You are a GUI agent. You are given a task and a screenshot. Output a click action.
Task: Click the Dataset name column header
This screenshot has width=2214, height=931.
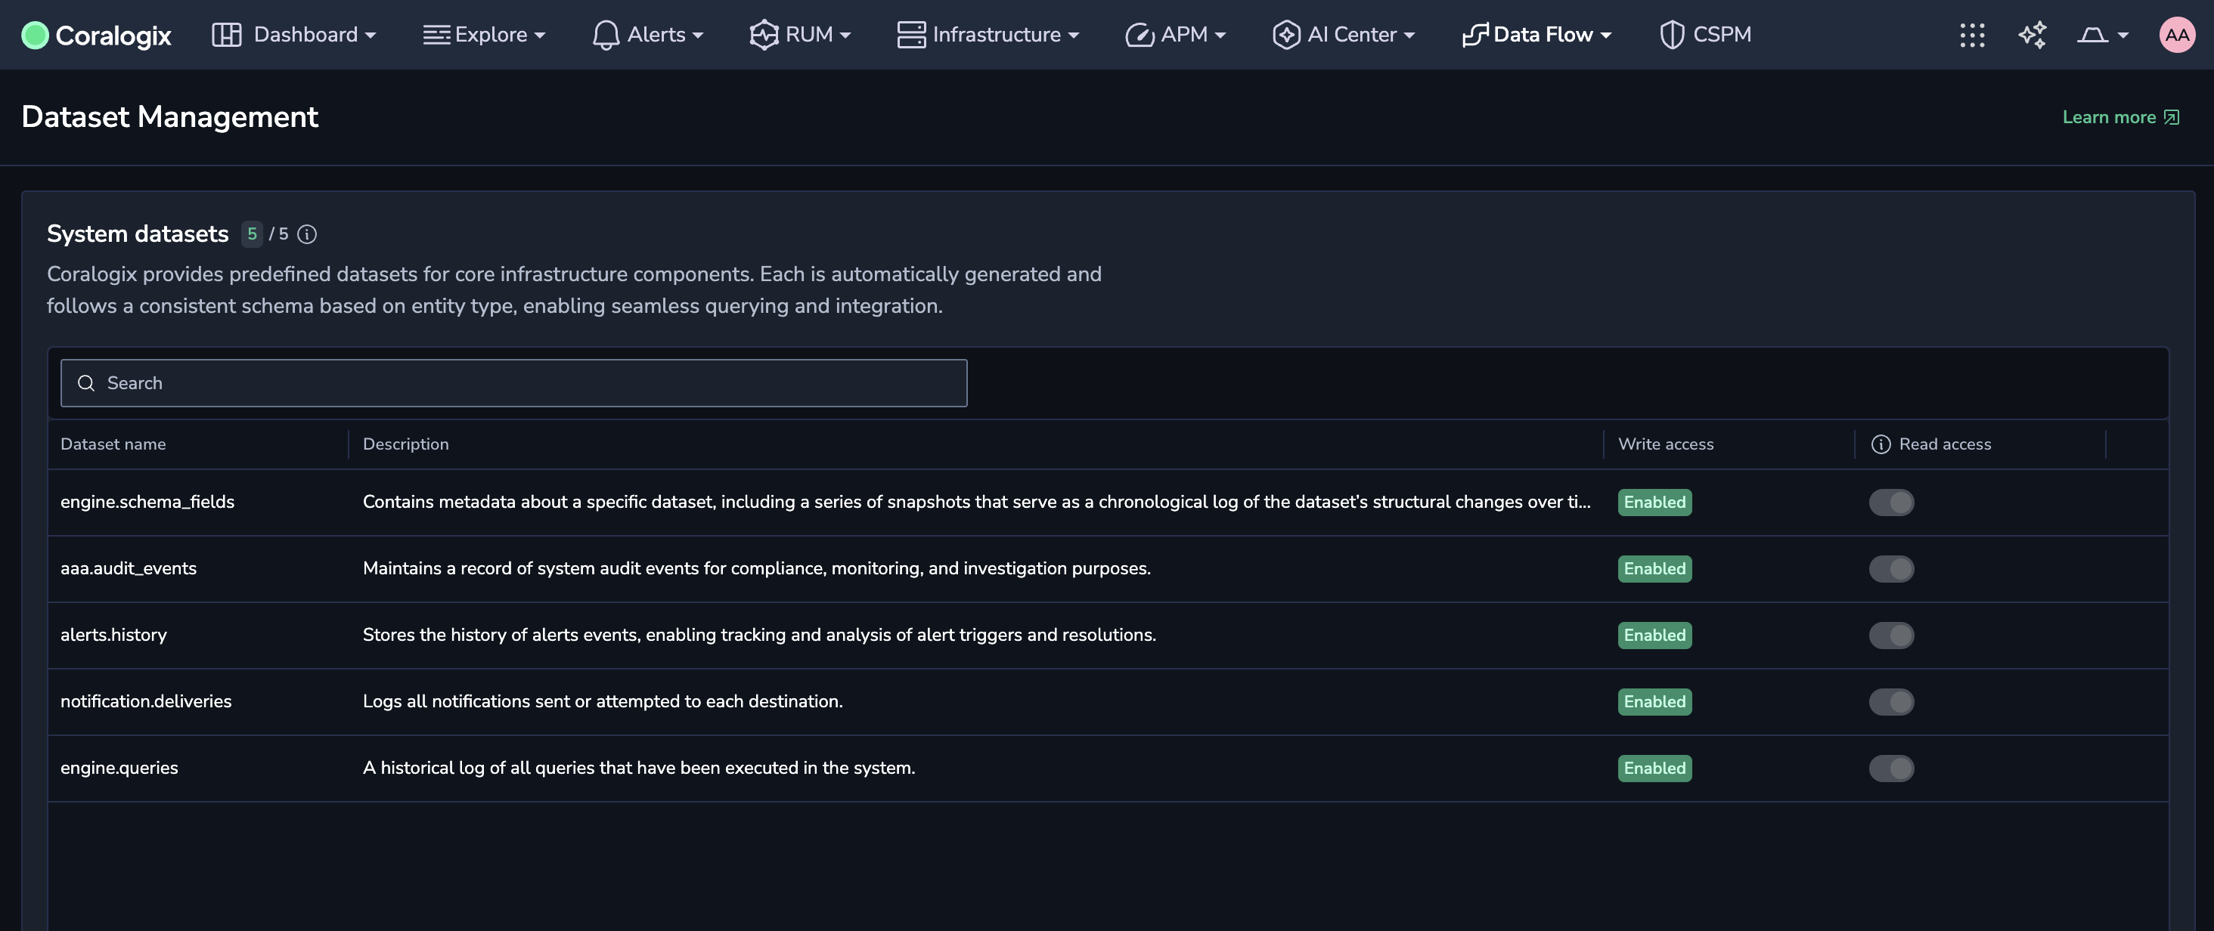tap(113, 444)
